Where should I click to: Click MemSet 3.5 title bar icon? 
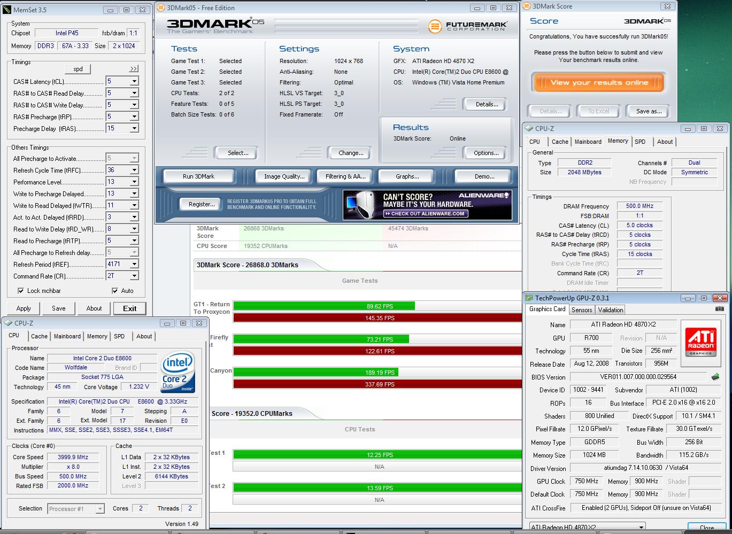click(7, 10)
